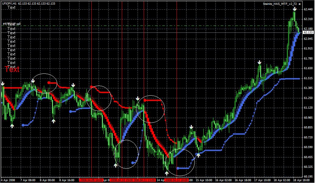
Task: Click the 60.855 price scale value
Action: pos(308,127)
